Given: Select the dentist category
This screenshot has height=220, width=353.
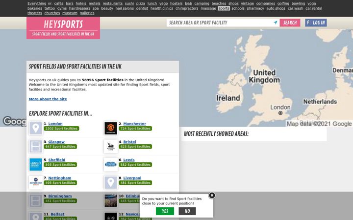Looking at the screenshot, I should tap(142, 8).
